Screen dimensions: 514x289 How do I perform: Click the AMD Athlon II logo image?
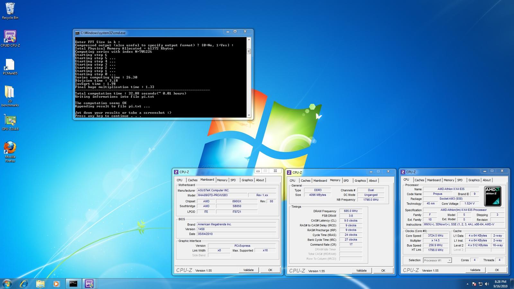click(x=493, y=196)
